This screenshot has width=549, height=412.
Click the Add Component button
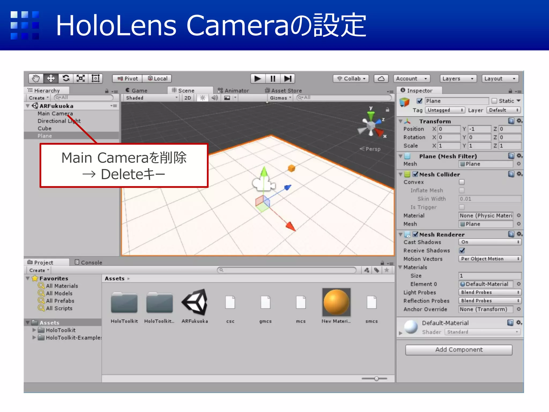[459, 350]
